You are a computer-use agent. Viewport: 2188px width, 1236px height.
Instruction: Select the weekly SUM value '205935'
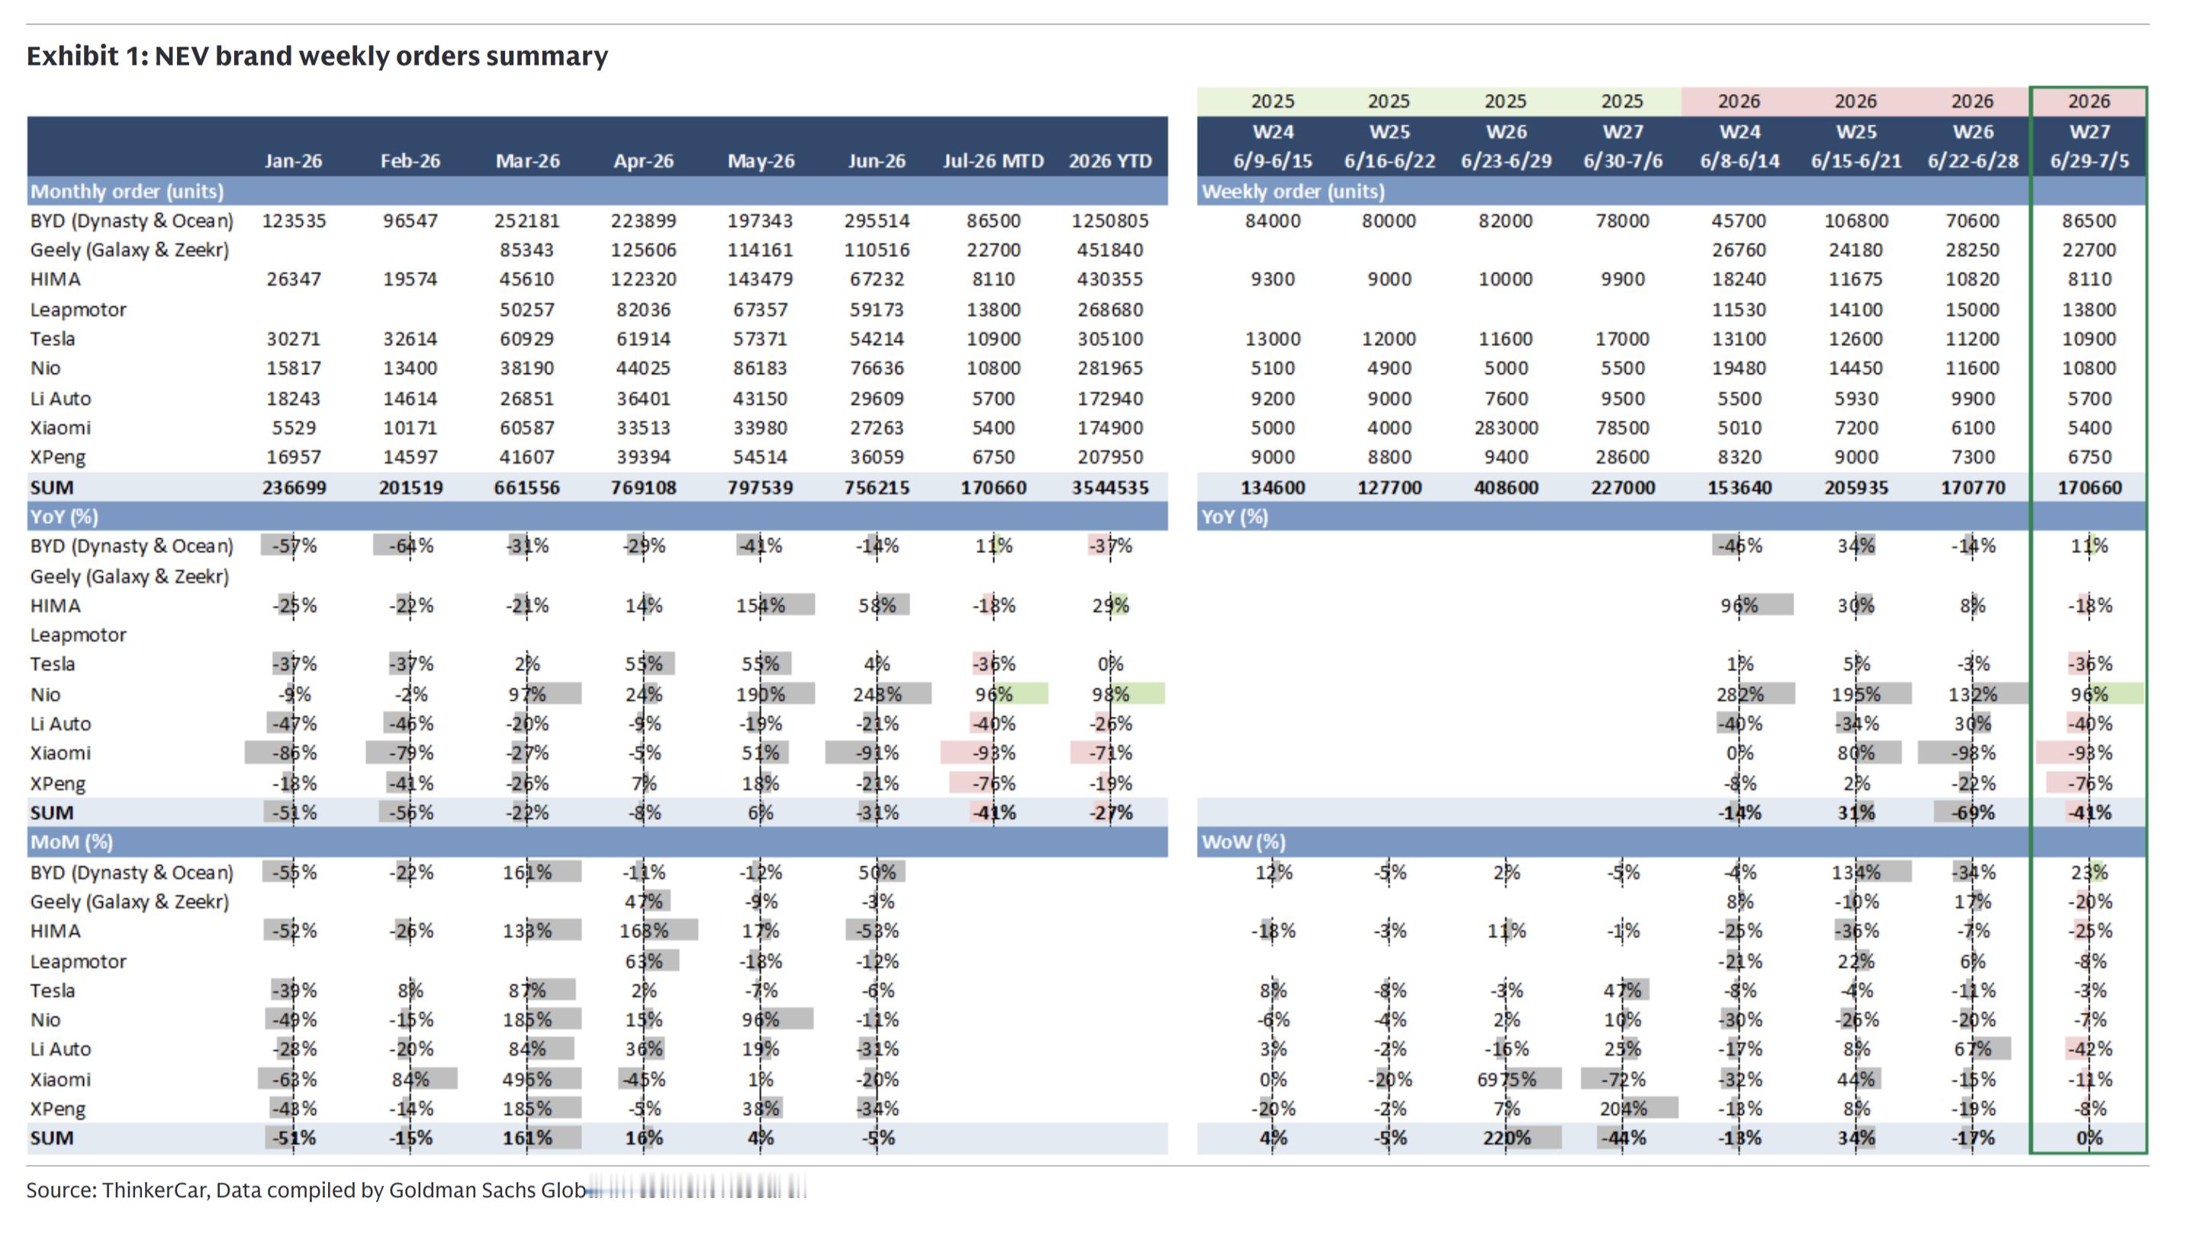[x=1856, y=488]
